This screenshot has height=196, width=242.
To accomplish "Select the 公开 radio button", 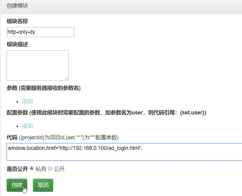I will [50, 168].
